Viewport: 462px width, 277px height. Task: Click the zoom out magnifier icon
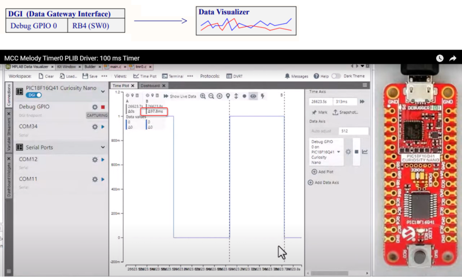coord(211,96)
